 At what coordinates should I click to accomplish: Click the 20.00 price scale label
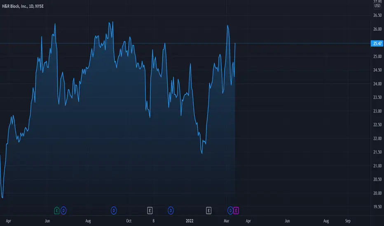pos(377,193)
